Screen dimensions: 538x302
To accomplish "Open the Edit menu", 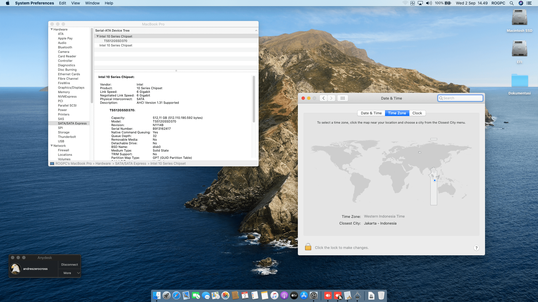I will point(62,3).
